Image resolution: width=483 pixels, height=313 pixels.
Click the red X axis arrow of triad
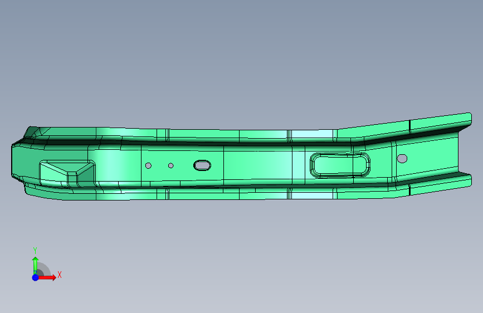(x=47, y=277)
